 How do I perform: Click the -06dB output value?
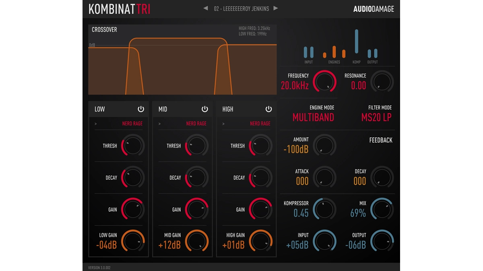point(355,245)
